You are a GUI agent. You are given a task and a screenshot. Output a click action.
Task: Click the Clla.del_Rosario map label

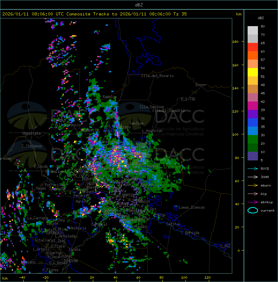tap(157, 76)
